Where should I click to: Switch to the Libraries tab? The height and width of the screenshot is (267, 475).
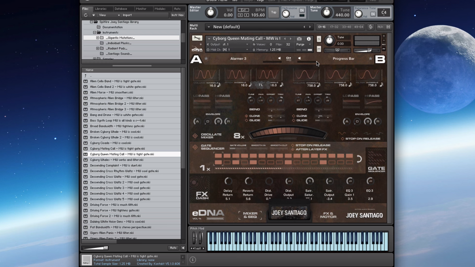(x=101, y=9)
